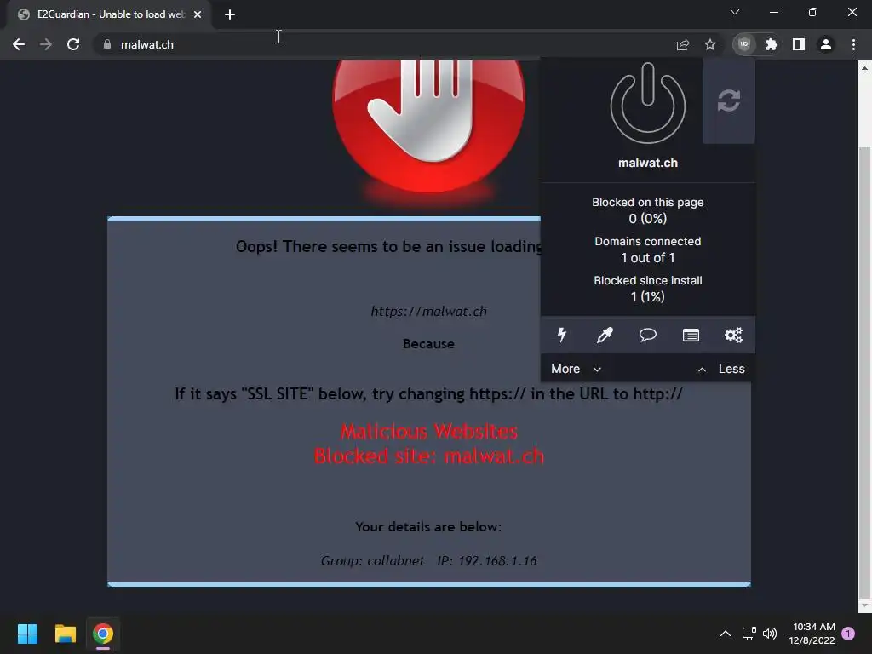Open tab search chevron in title bar

(735, 12)
